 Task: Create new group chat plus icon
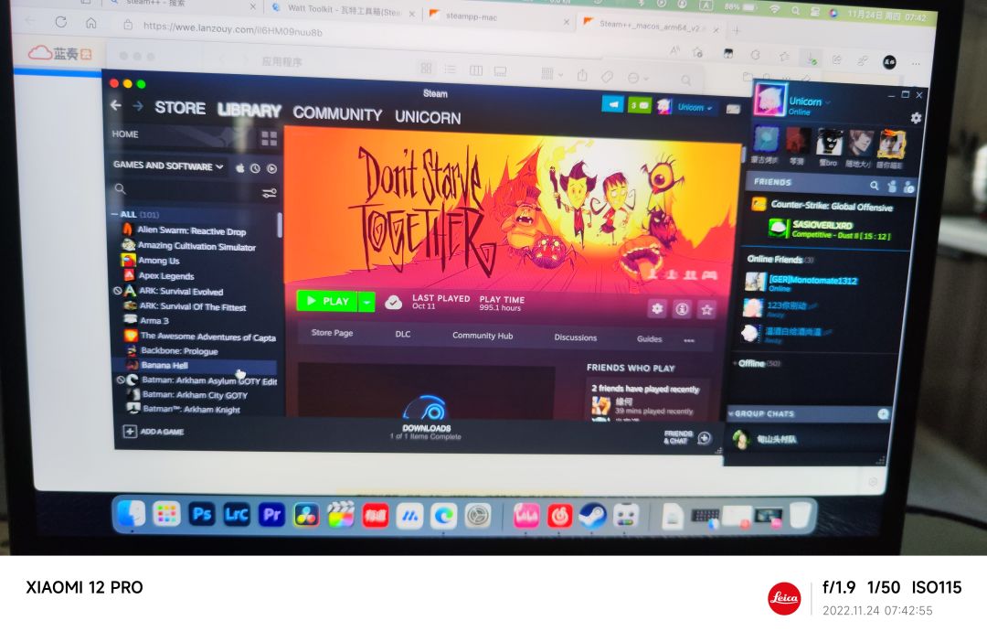click(883, 414)
